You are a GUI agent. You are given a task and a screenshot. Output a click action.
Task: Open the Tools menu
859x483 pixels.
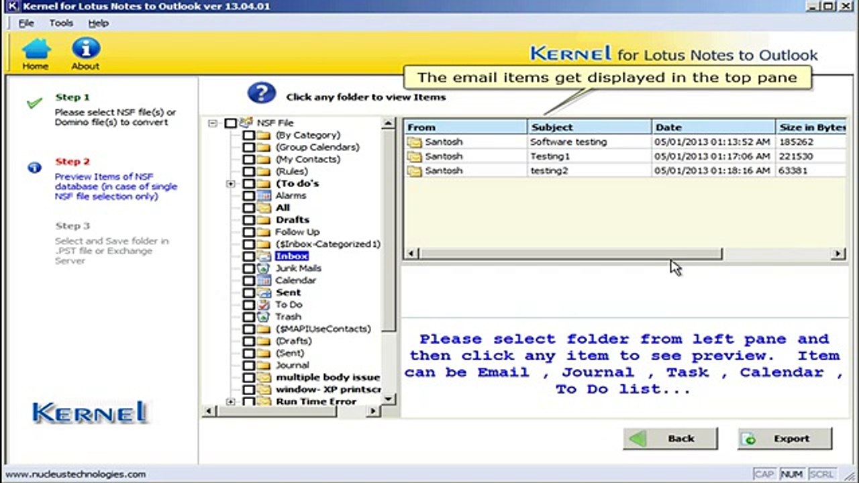tap(61, 23)
